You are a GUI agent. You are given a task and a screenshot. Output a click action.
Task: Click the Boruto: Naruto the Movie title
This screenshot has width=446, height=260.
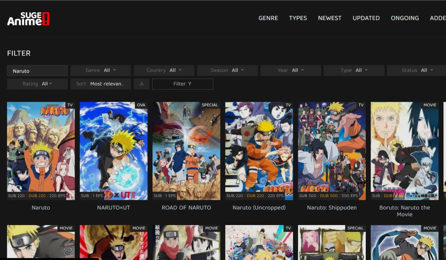pos(405,211)
